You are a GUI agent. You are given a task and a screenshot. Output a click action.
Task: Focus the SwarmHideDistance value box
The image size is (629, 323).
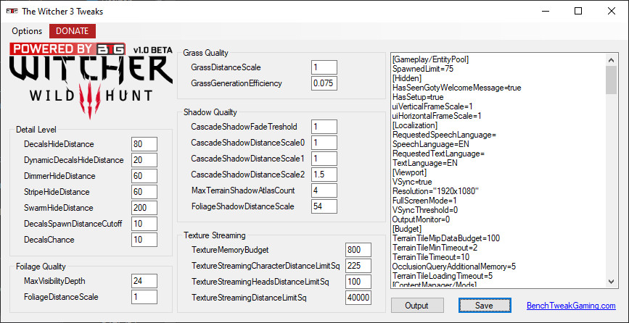pos(144,208)
